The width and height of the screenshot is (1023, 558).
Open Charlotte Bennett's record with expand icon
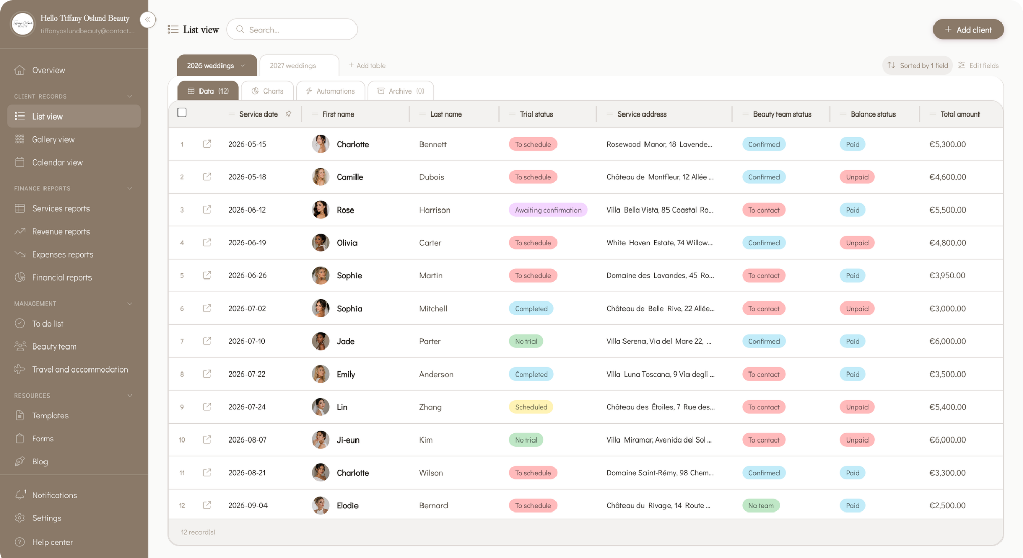point(207,144)
